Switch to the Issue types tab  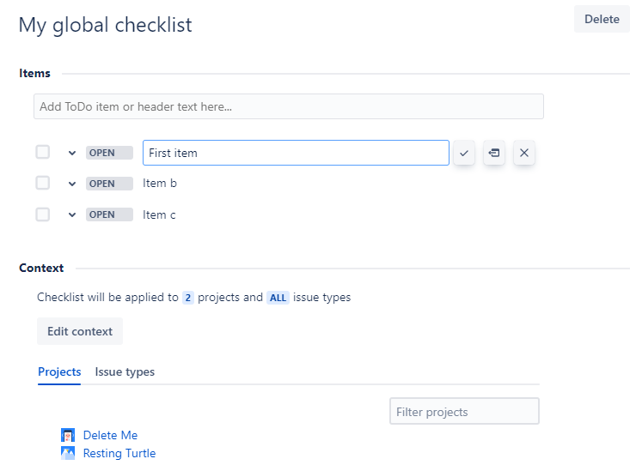[x=125, y=371]
